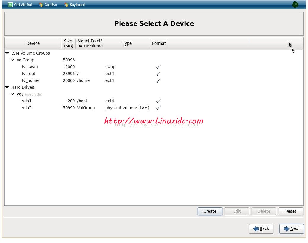Viewport: 308px width, 243px height.
Task: Click the Next button arrow icon
Action: click(286, 228)
